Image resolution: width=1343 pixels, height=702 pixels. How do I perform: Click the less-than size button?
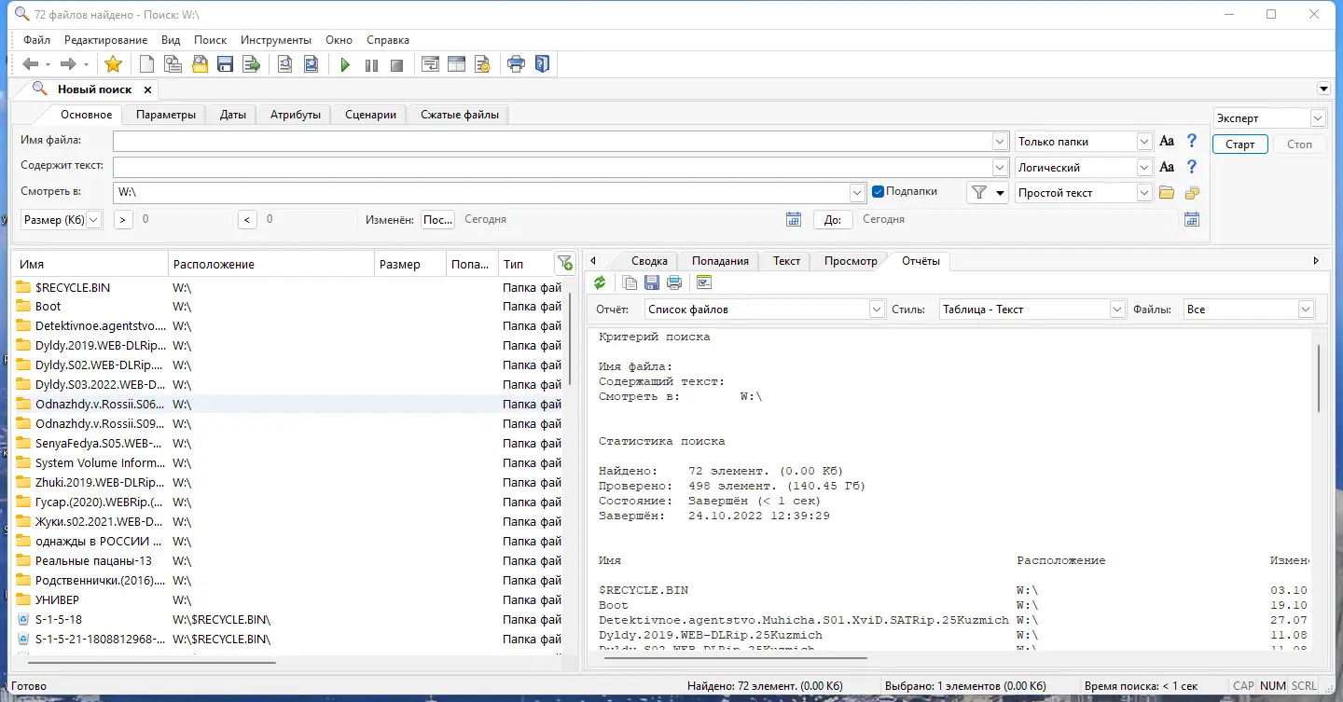pyautogui.click(x=247, y=220)
